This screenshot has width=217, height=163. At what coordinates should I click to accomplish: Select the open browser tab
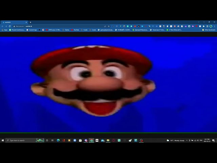[14, 22]
